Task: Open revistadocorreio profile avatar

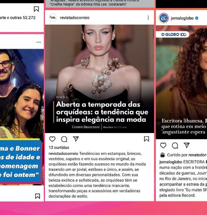Action: pos(53,18)
